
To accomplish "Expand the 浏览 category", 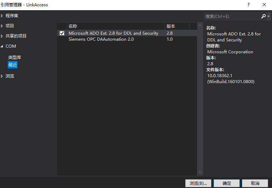I will 2,76.
